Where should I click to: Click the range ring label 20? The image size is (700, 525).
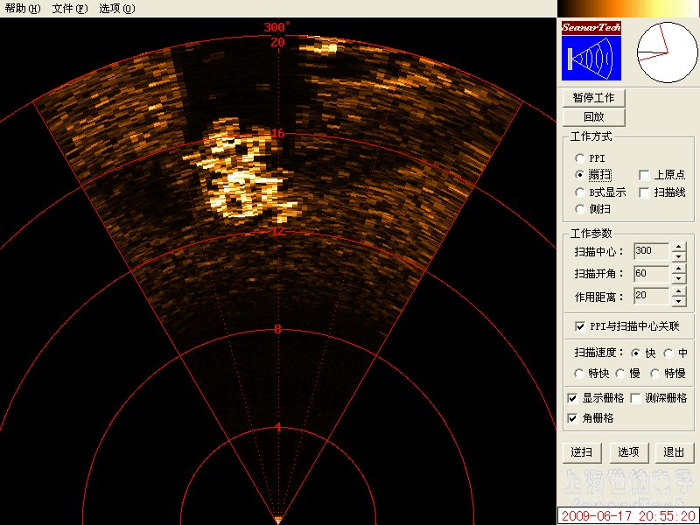click(277, 42)
